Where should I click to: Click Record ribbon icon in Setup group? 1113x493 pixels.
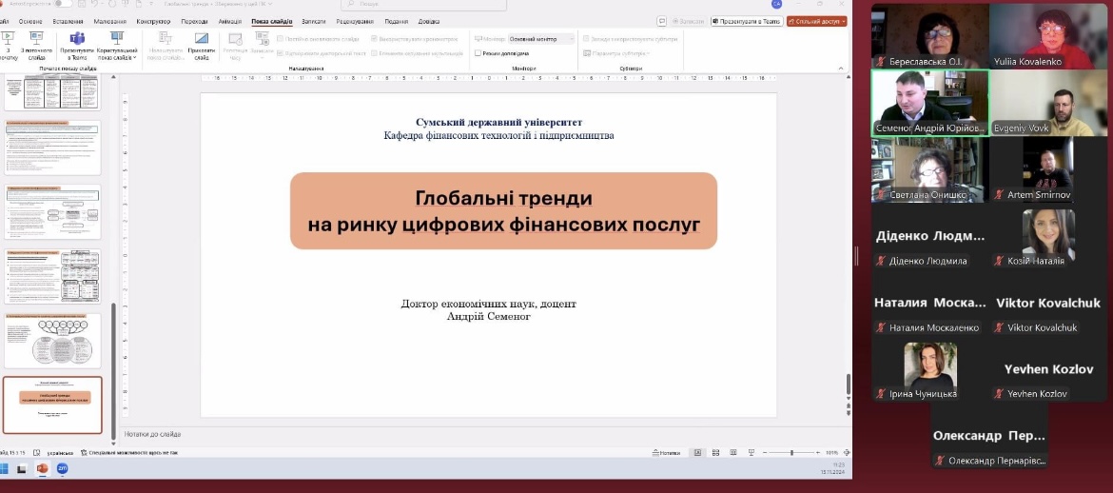coord(262,39)
